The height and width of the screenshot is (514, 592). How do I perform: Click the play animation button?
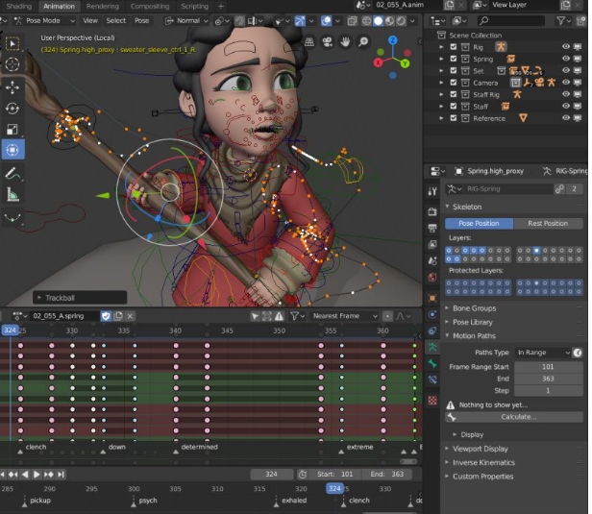(x=37, y=475)
